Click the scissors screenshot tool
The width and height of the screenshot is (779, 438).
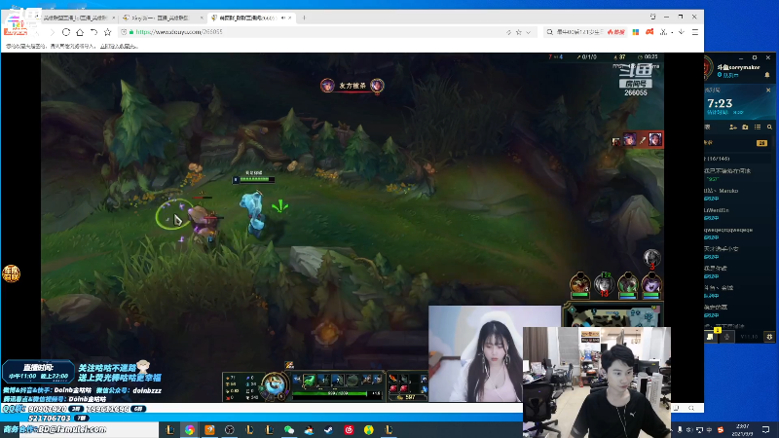pyautogui.click(x=663, y=32)
